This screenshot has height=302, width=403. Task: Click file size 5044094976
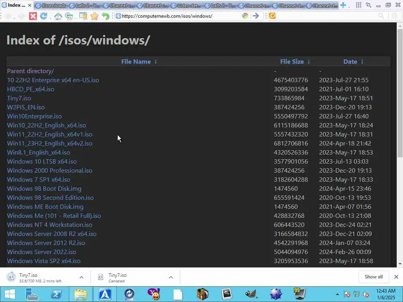point(291,252)
